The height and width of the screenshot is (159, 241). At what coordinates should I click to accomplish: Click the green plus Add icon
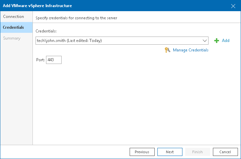pos(217,41)
